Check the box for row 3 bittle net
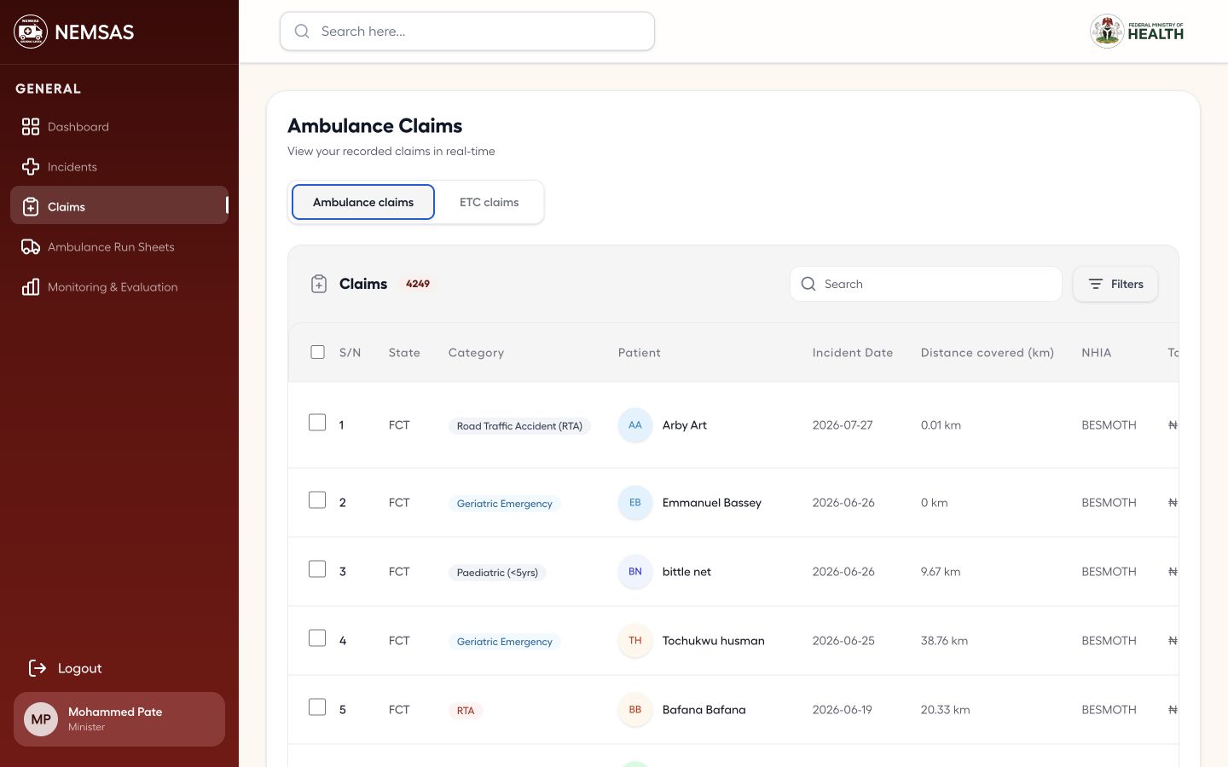This screenshot has width=1228, height=767. (x=317, y=569)
